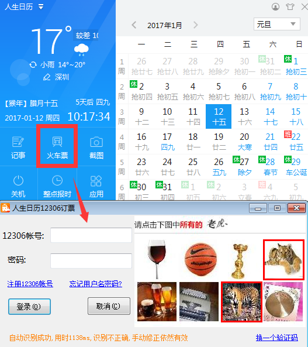Viewport: 308px width, 347px height.
Task: Click the 取消 cancel button
Action: click(109, 306)
